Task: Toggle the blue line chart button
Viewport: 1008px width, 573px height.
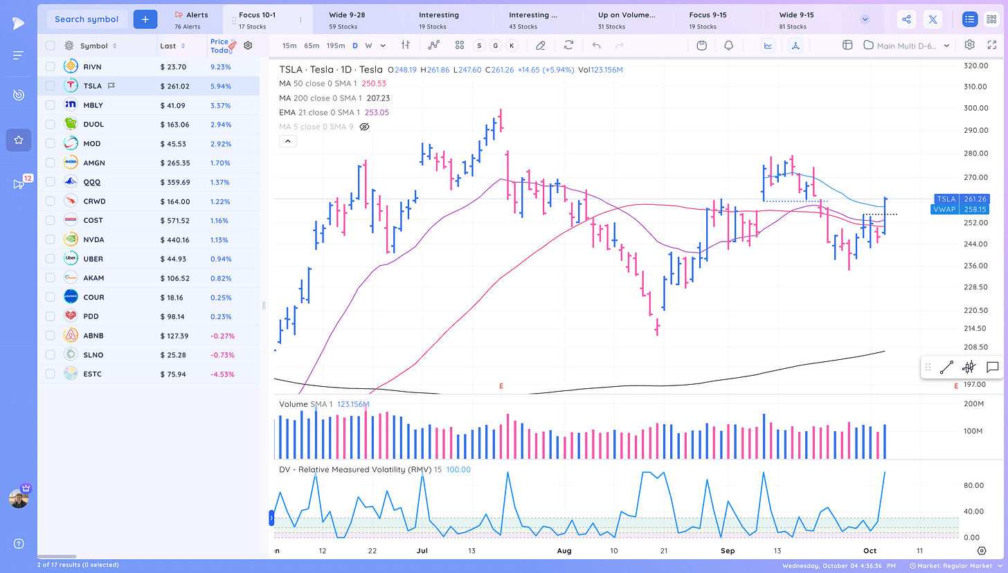Action: click(768, 45)
